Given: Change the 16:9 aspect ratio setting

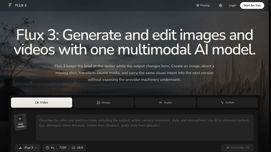Looking at the screenshot, I should 77,148.
